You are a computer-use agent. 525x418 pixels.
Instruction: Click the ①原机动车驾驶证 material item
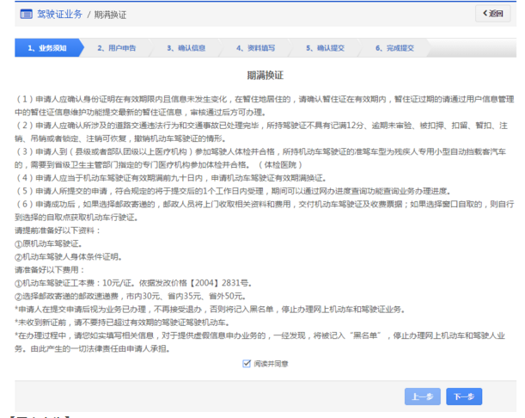46,244
